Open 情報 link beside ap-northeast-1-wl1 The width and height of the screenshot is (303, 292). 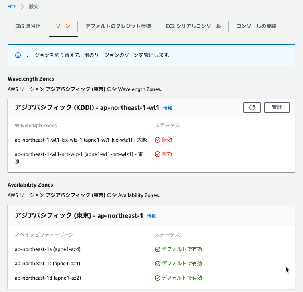tap(168, 108)
